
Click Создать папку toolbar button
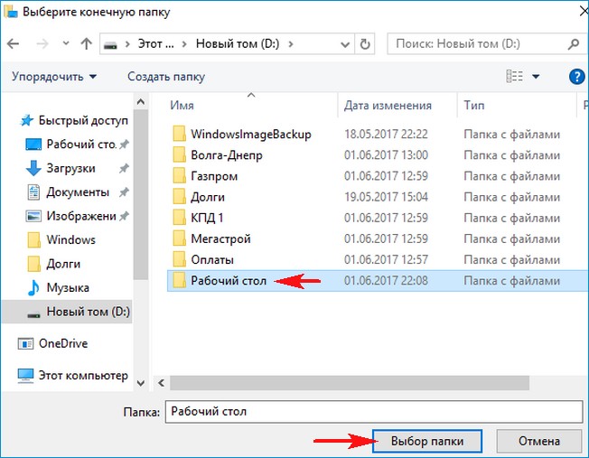(166, 77)
